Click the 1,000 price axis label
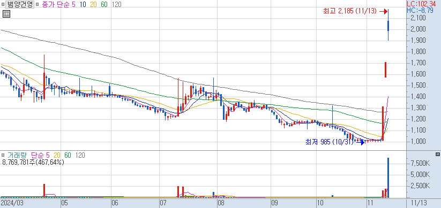Image resolution: width=441 pixels, height=208 pixels. coord(418,141)
